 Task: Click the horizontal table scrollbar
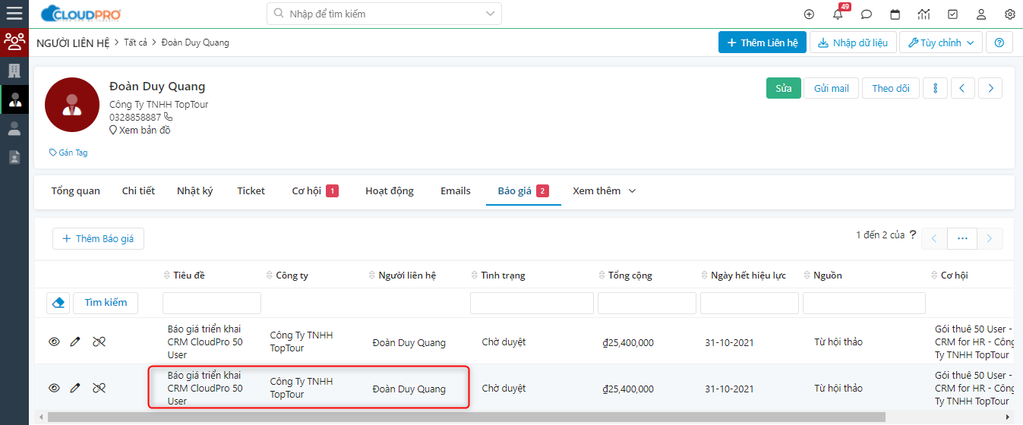[466, 417]
